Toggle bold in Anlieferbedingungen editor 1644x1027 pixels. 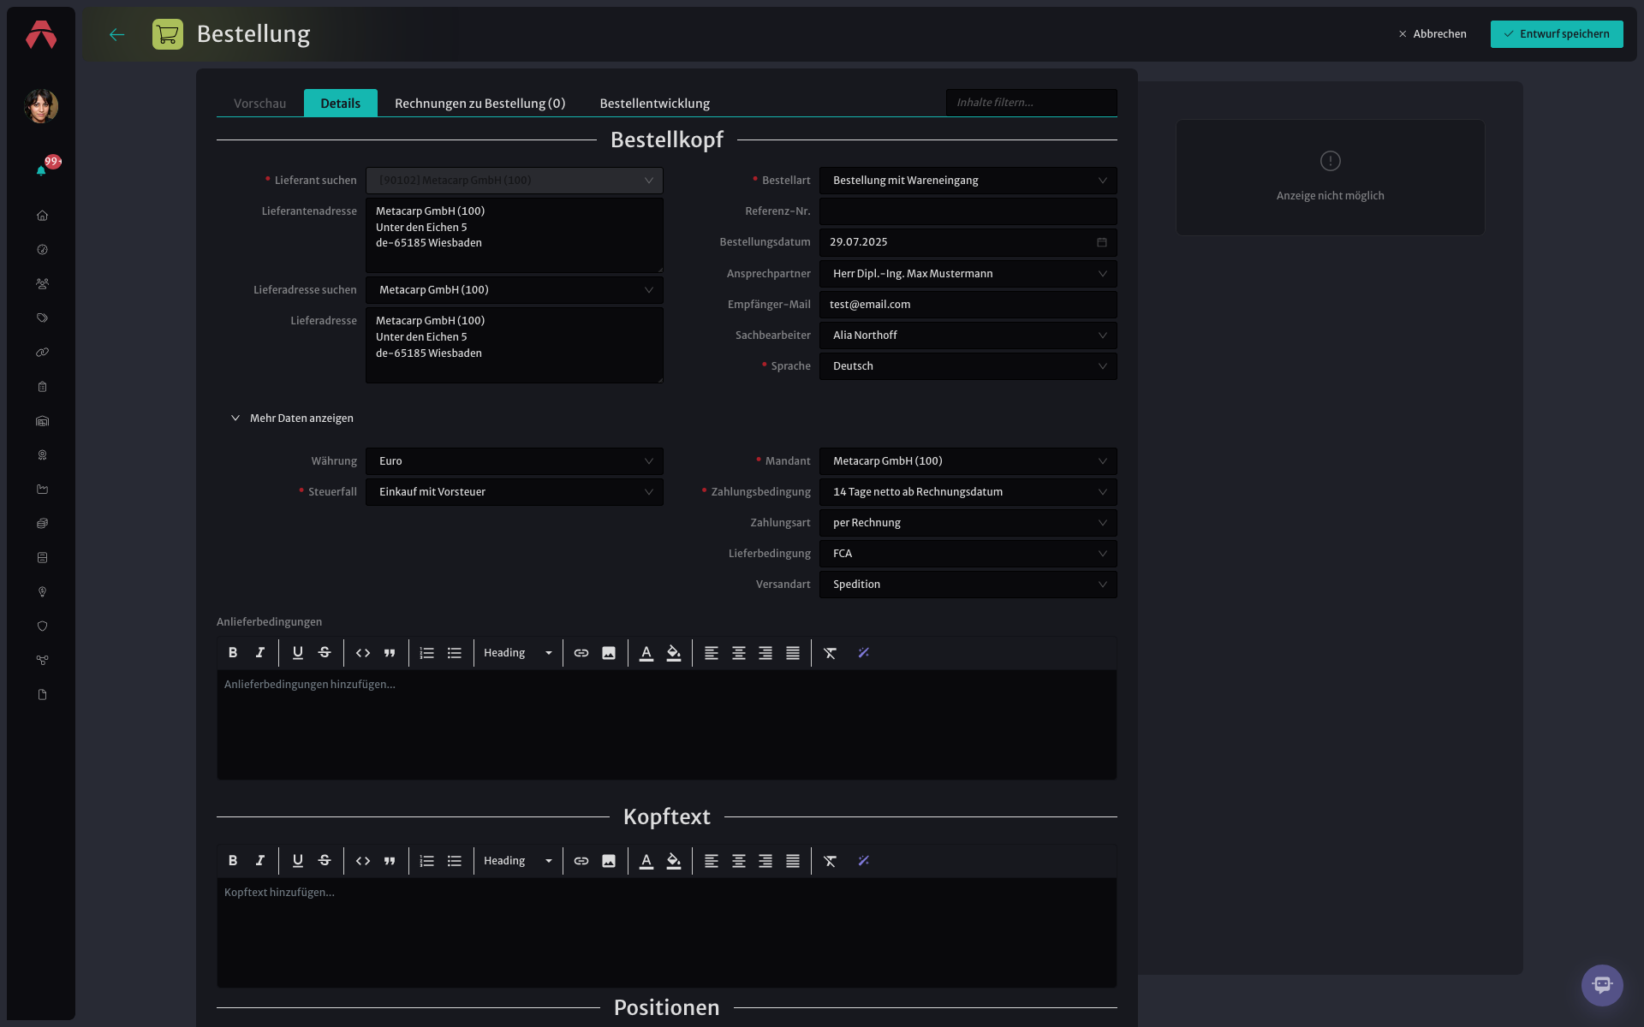pyautogui.click(x=233, y=653)
